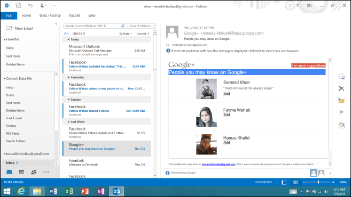Click the Reply icon on right sidebar
This screenshot has height=197, width=351.
(x=341, y=77)
